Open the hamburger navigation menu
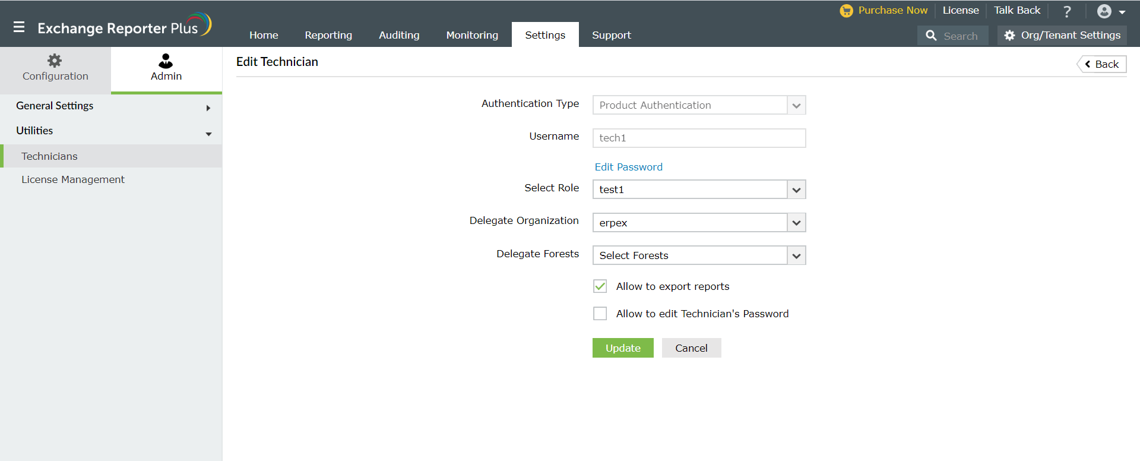The height and width of the screenshot is (461, 1140). (x=19, y=27)
